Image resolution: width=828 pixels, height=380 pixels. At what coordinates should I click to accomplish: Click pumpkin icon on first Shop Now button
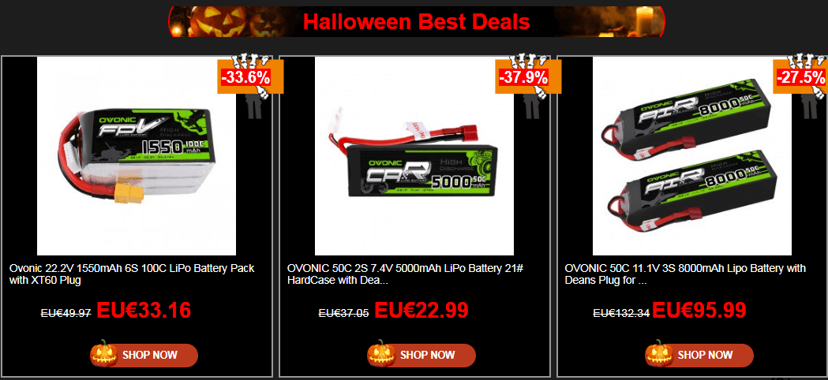pos(103,354)
